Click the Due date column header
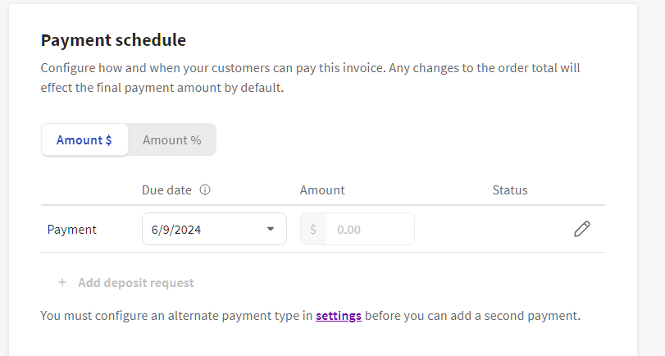 (166, 189)
